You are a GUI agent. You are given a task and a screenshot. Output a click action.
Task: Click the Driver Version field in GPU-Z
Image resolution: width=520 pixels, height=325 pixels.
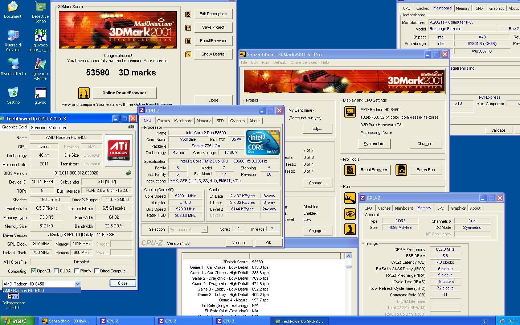click(x=81, y=235)
